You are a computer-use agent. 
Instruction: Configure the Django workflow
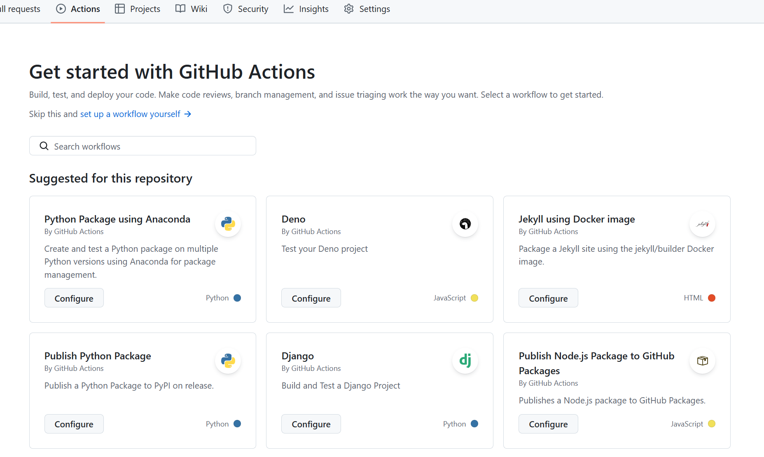coord(311,424)
